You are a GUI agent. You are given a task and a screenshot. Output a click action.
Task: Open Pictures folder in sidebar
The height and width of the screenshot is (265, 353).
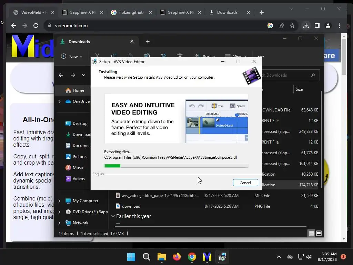coord(77,157)
